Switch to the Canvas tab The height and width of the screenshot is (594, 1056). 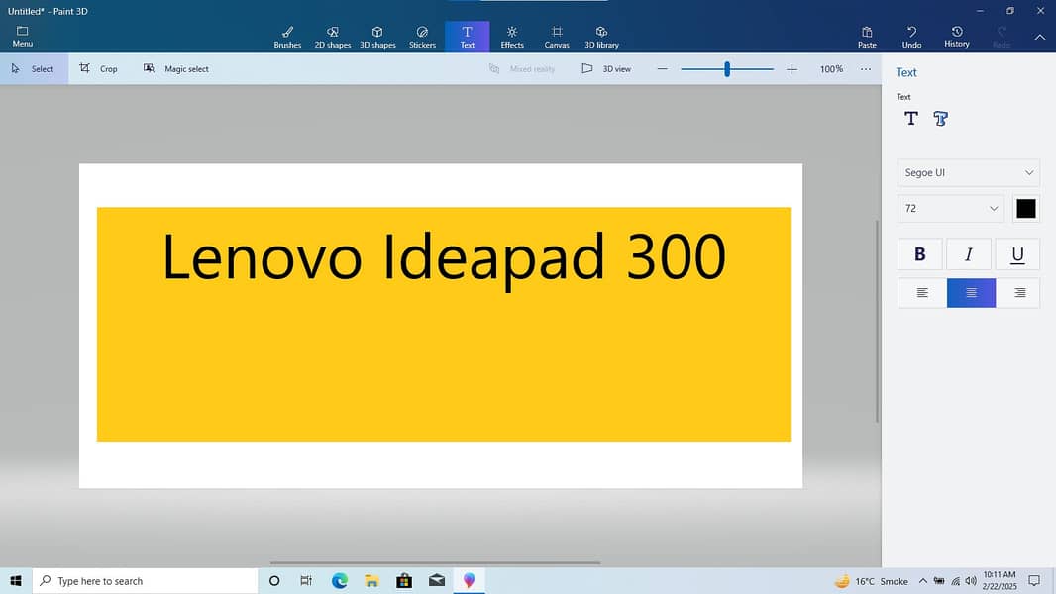(x=557, y=37)
